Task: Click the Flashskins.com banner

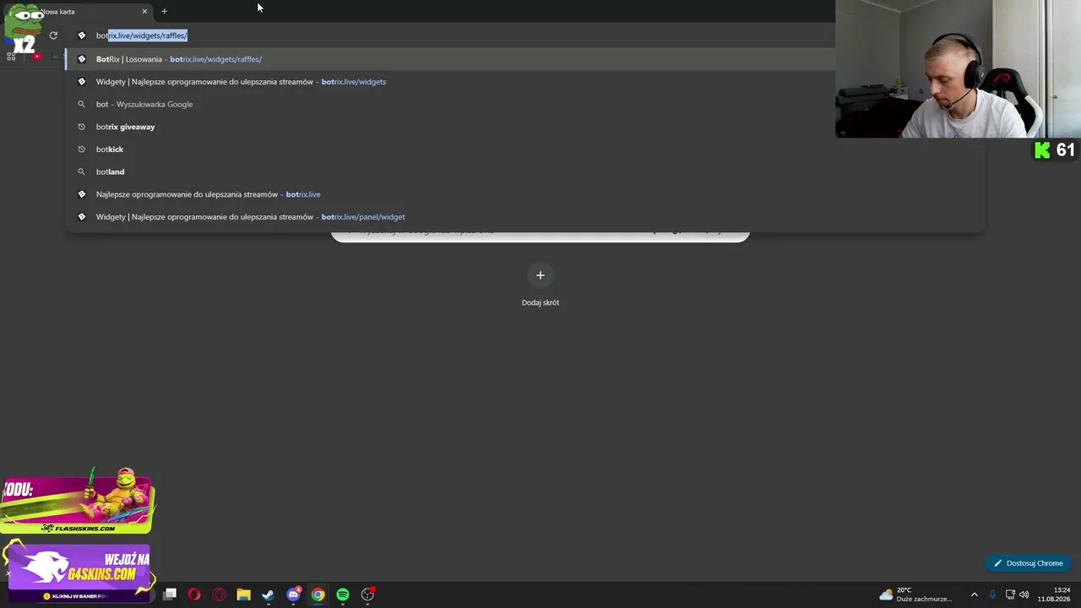Action: coord(77,503)
